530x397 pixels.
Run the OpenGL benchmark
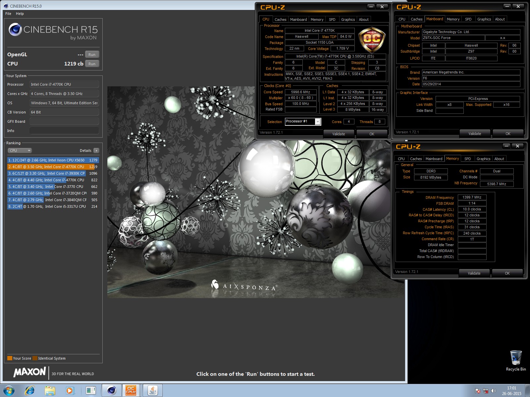tap(92, 55)
